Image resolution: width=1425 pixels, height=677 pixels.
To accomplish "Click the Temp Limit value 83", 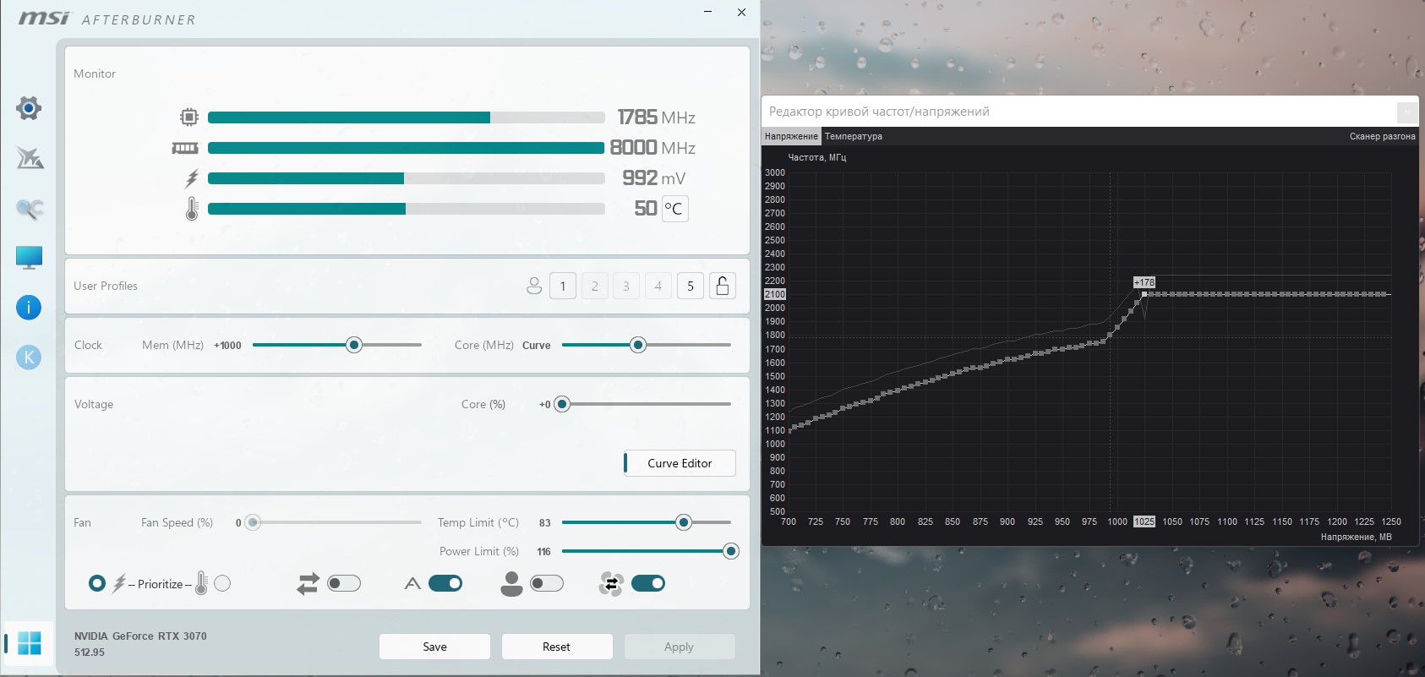I will [545, 523].
